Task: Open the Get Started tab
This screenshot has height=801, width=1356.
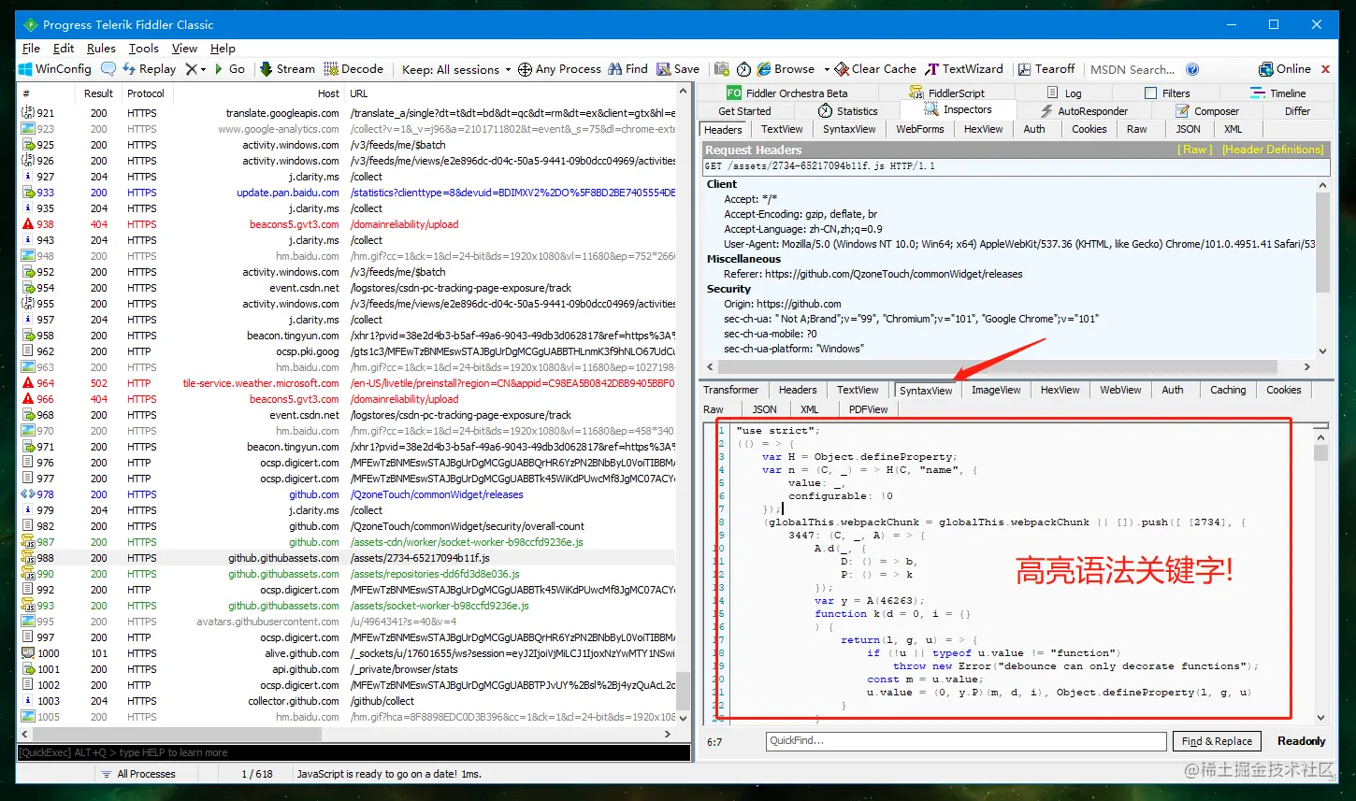Action: [x=744, y=111]
